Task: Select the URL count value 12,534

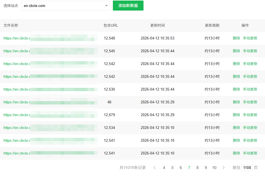Action: [x=109, y=128]
